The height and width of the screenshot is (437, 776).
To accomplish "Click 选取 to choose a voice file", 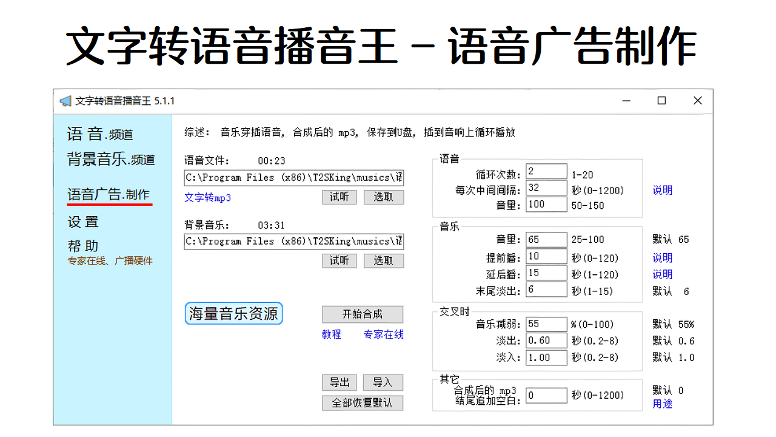I will [x=383, y=197].
